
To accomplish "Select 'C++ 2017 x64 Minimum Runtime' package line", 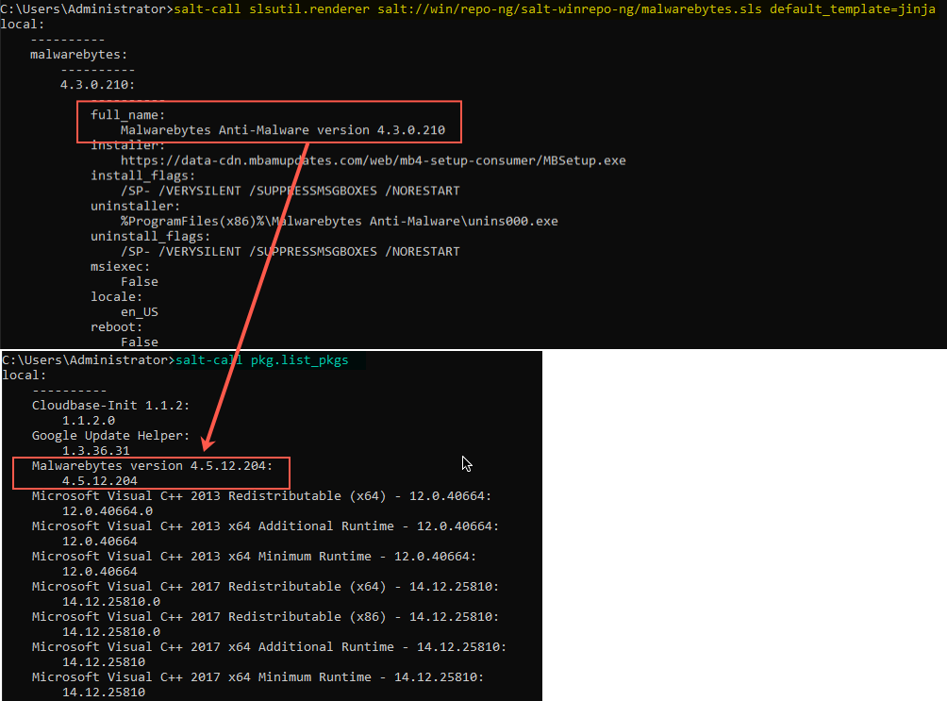I will [x=258, y=677].
